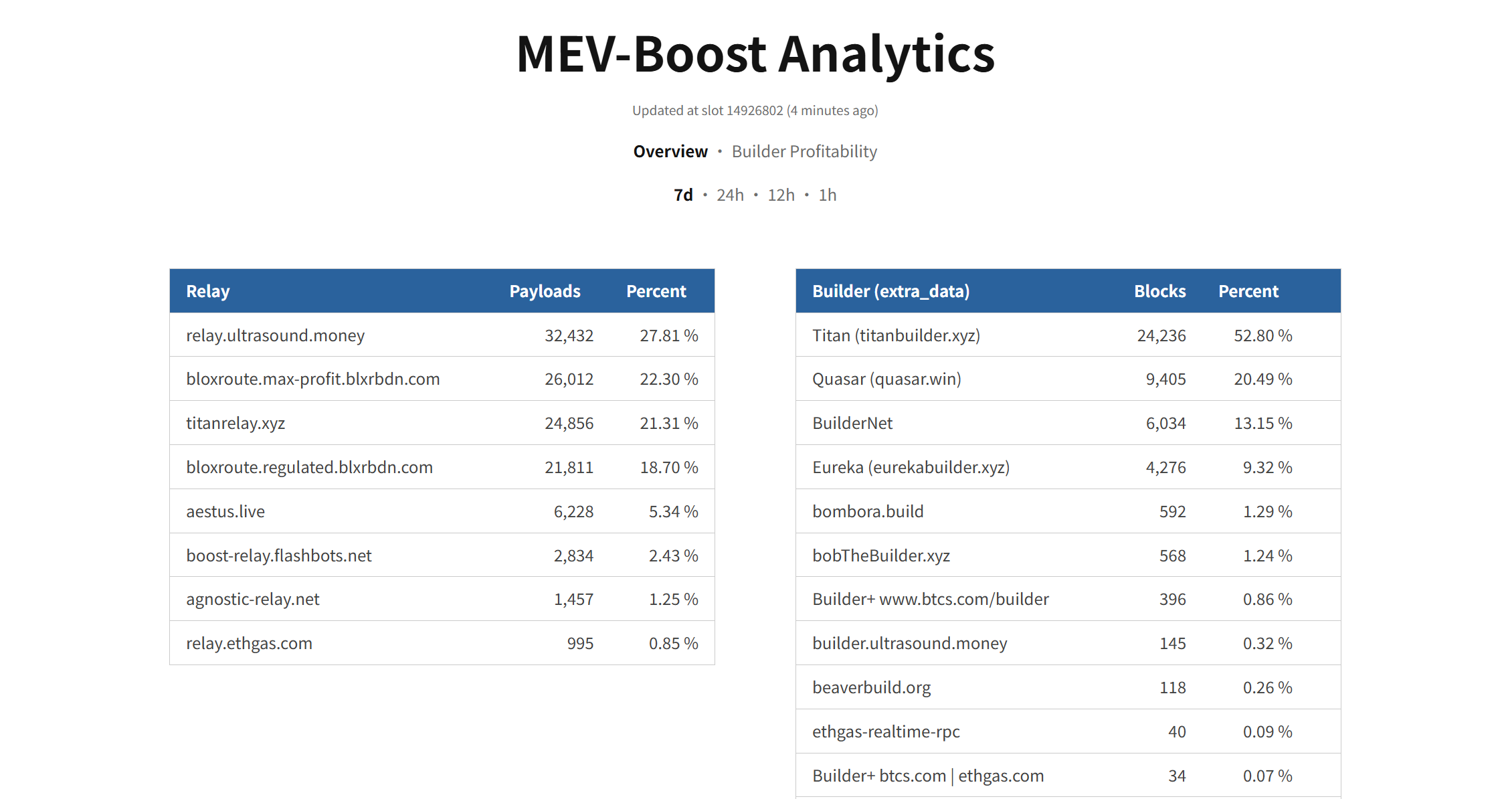Click the relay.ultrasound.money relay row
This screenshot has width=1502, height=799.
pyautogui.click(x=442, y=335)
